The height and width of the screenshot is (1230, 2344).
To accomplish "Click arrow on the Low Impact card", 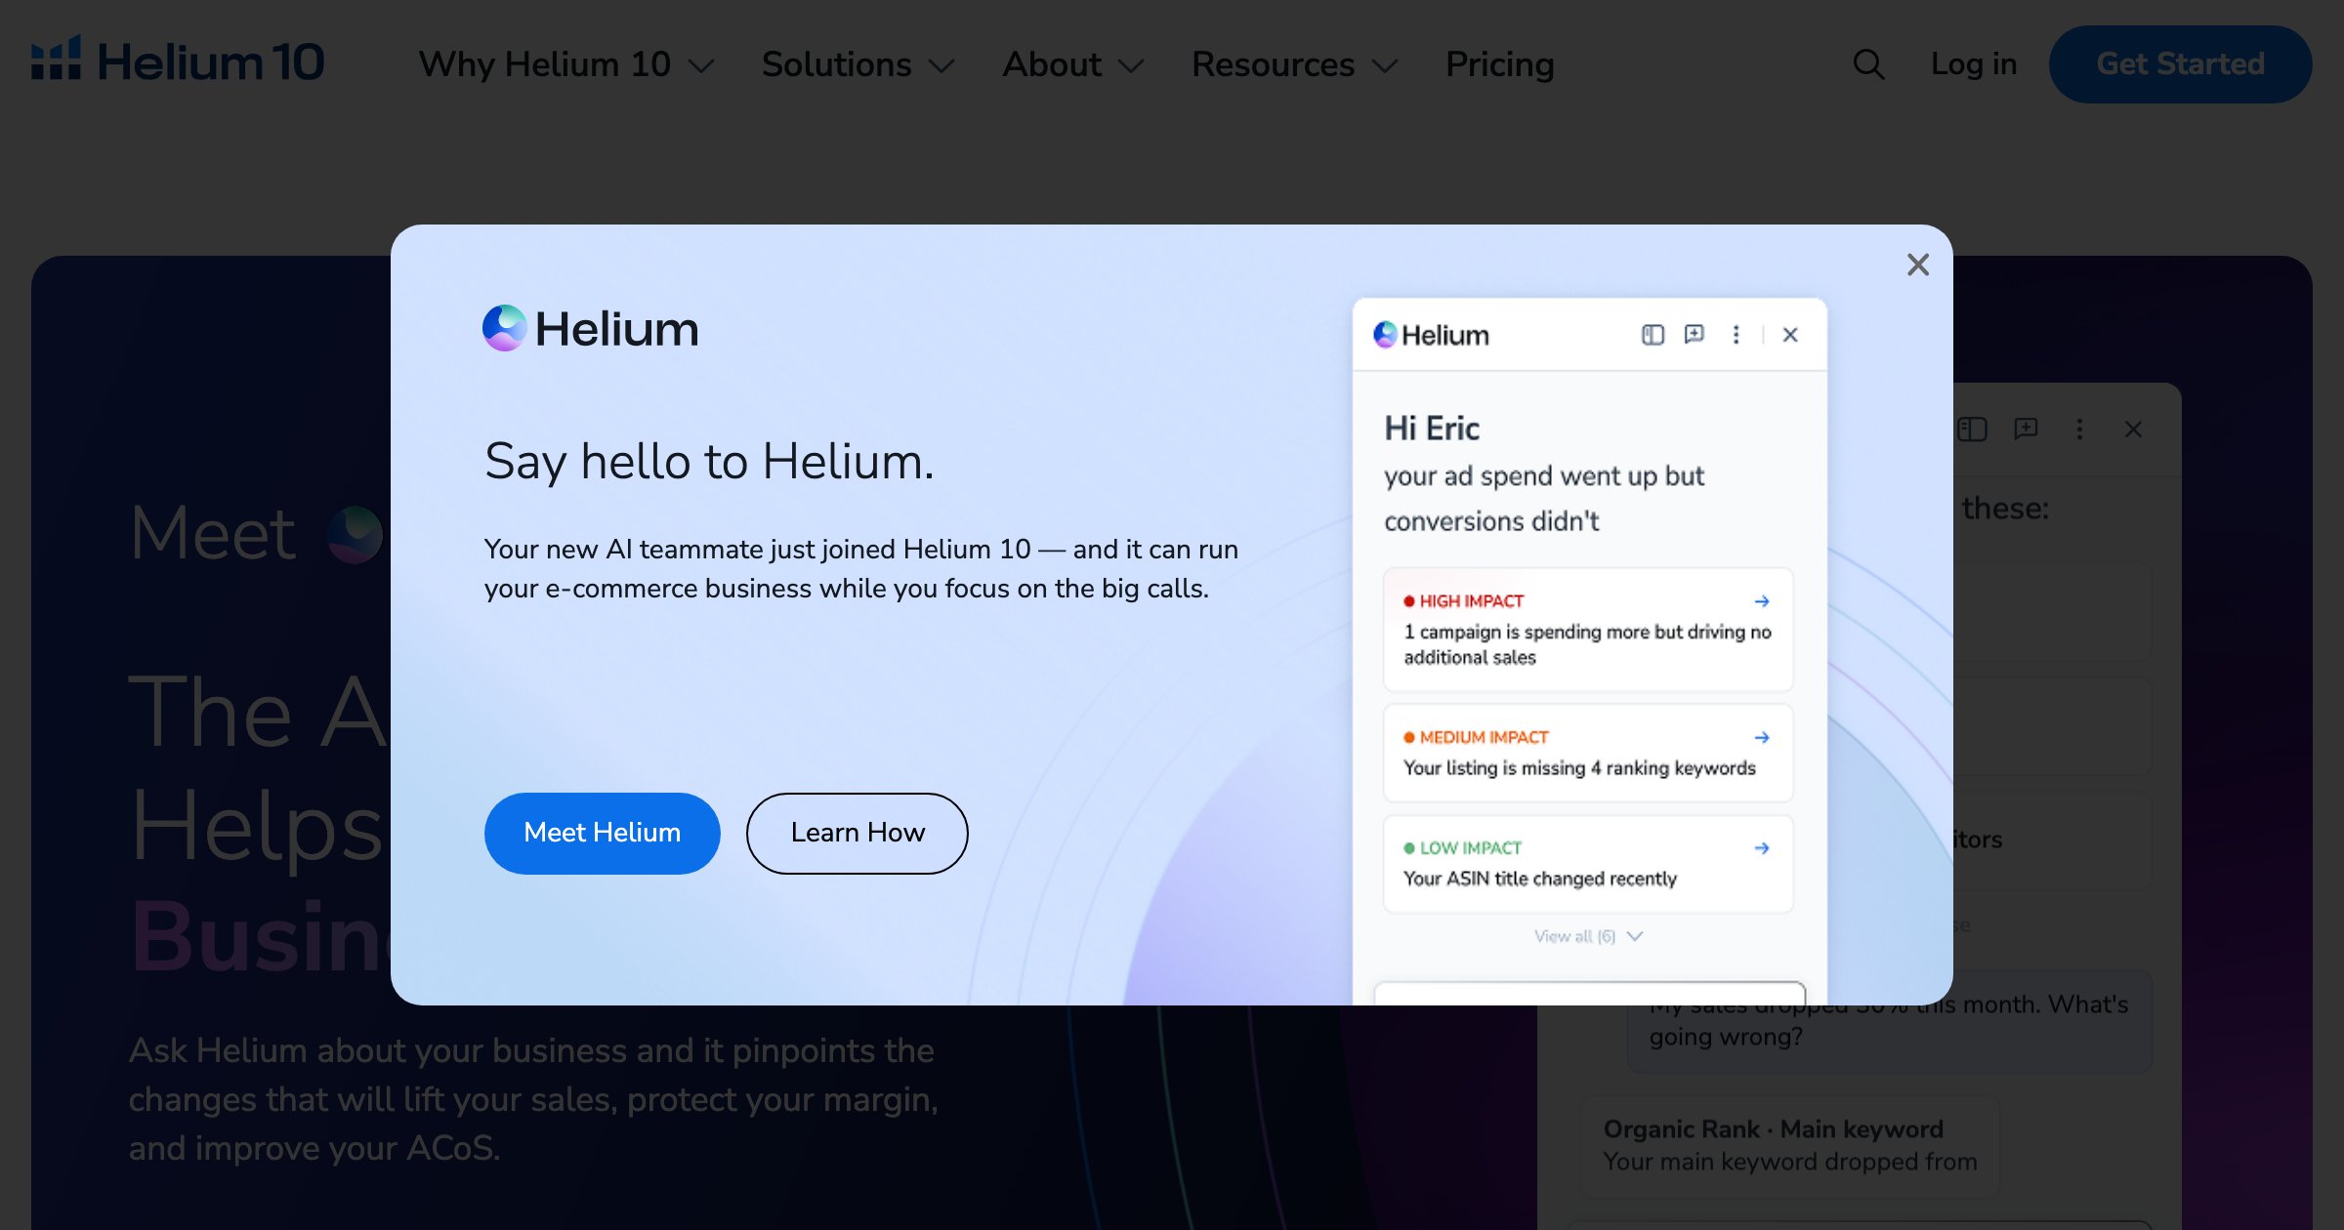I will [1762, 848].
